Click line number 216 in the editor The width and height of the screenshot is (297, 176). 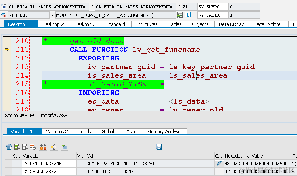[x=22, y=93]
